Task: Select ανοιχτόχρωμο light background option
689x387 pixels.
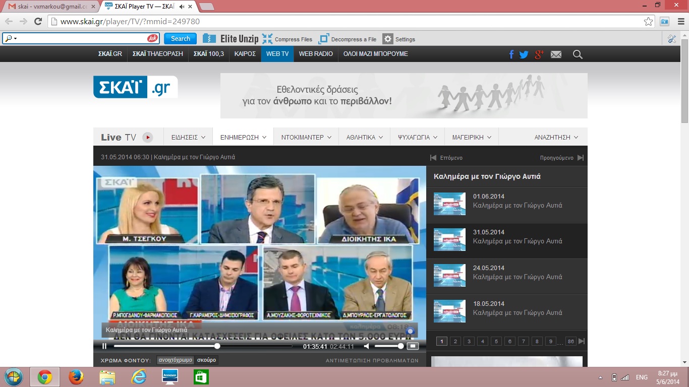Action: click(x=175, y=360)
